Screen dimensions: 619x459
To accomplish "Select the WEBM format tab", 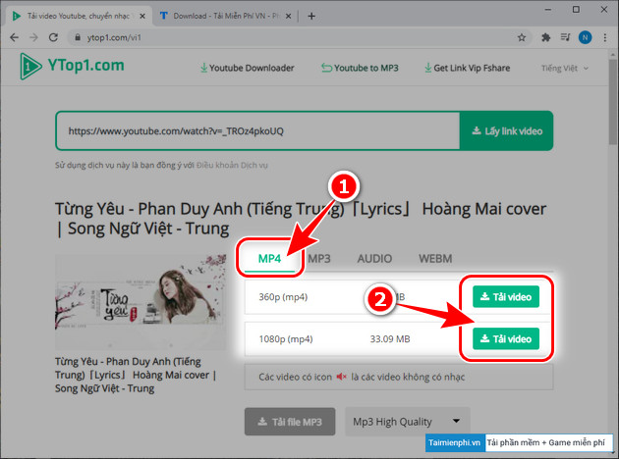I will point(435,259).
